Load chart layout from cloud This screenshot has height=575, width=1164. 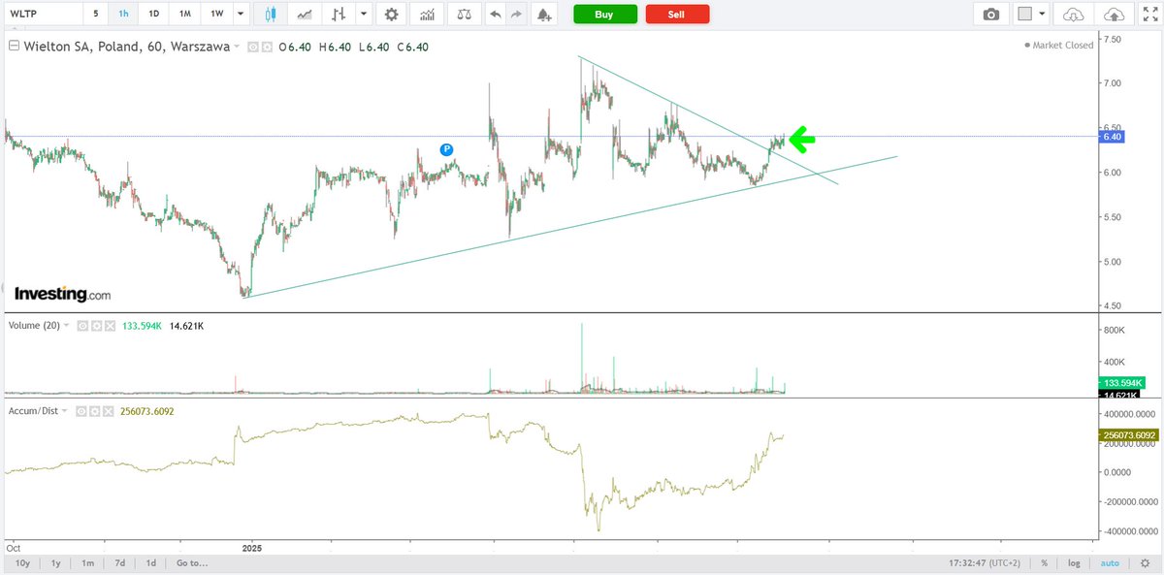1073,15
